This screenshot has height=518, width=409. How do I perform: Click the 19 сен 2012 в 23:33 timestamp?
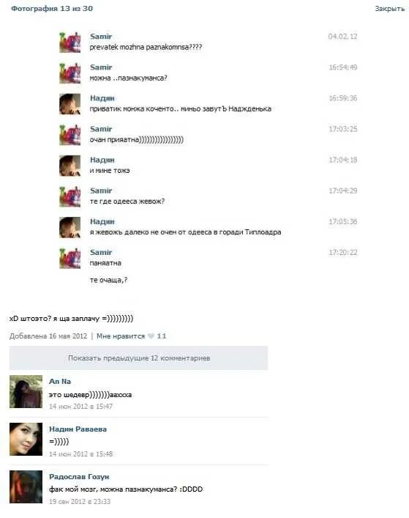[80, 502]
